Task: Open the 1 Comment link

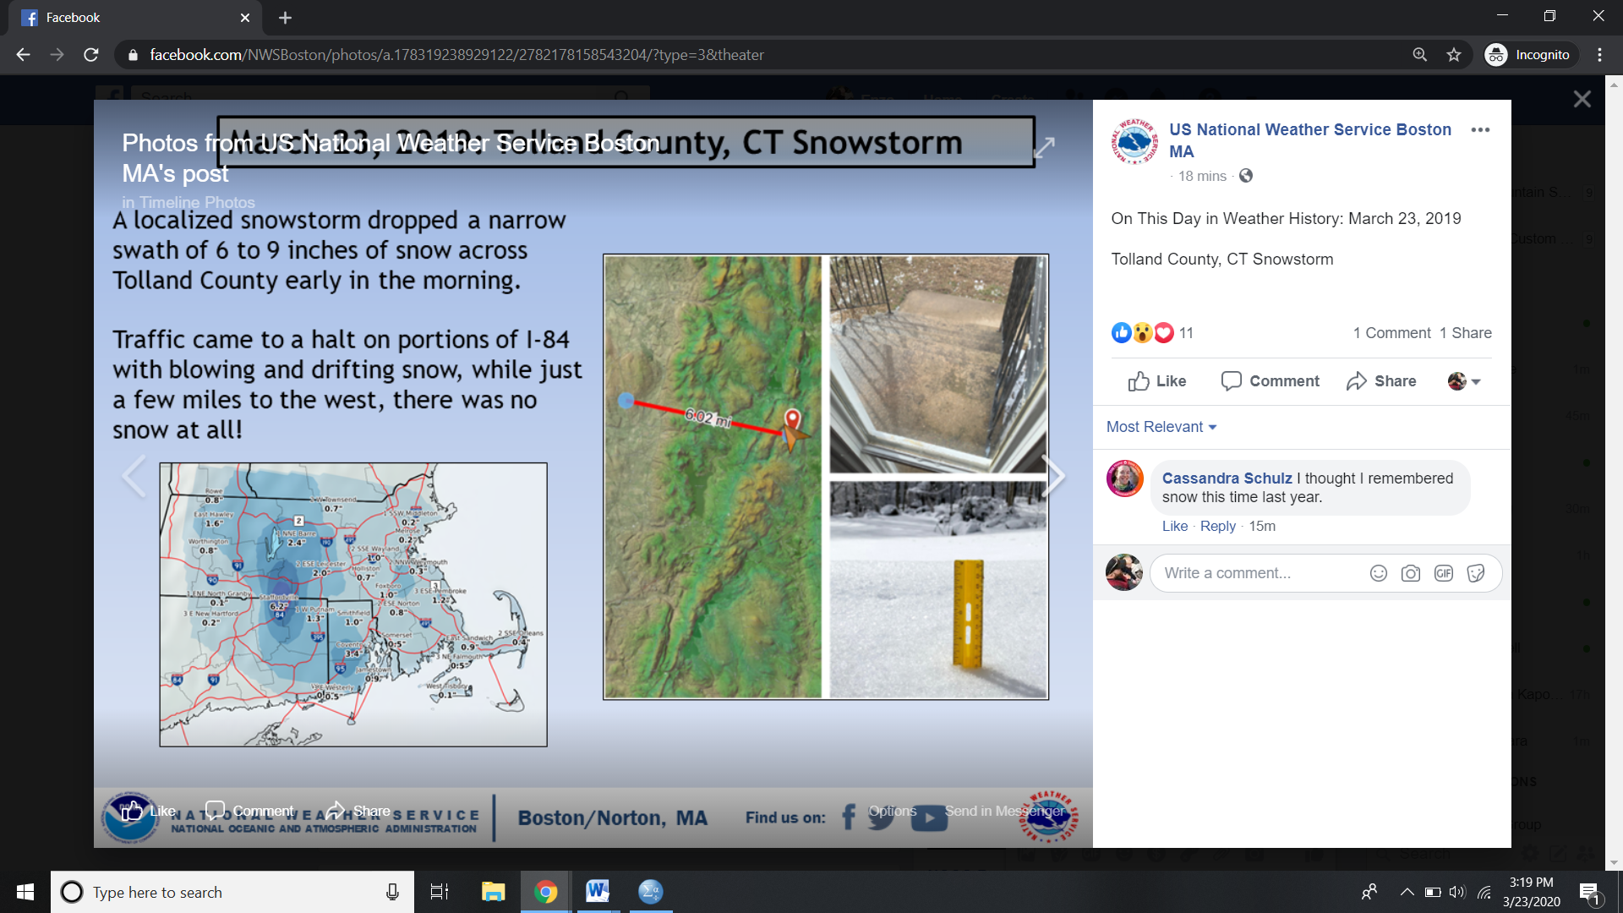Action: coord(1391,333)
